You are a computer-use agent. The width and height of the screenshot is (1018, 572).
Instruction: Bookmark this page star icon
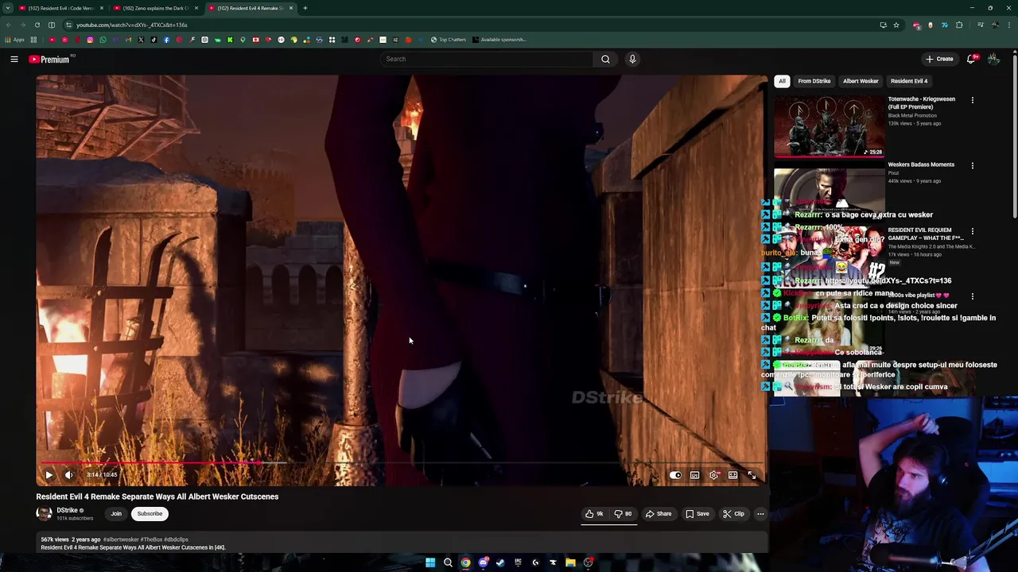896,25
